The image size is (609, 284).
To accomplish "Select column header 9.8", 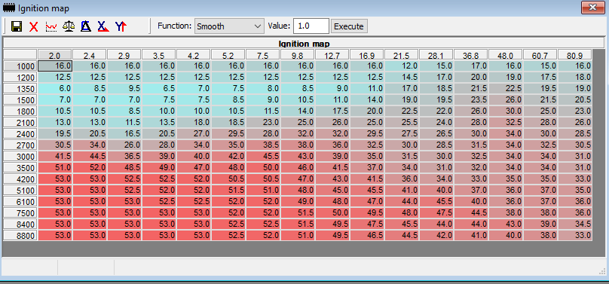I will [x=298, y=55].
